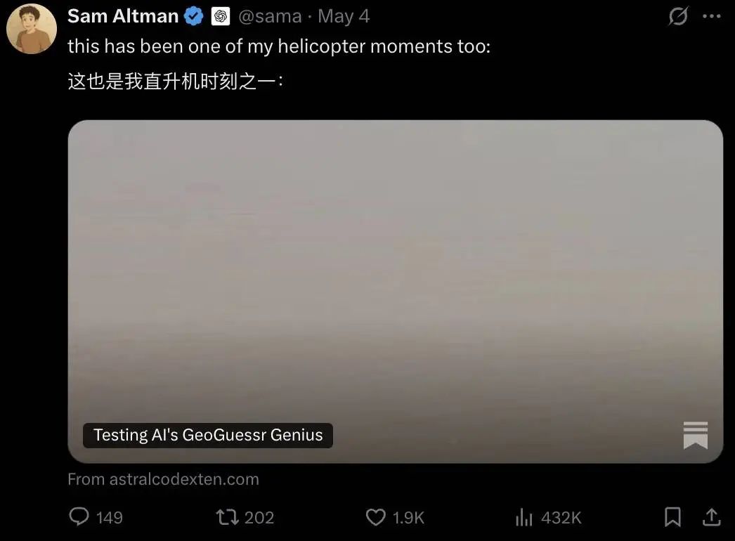Repost the tweet using retweet arrows
Image resolution: width=735 pixels, height=541 pixels.
(x=228, y=517)
